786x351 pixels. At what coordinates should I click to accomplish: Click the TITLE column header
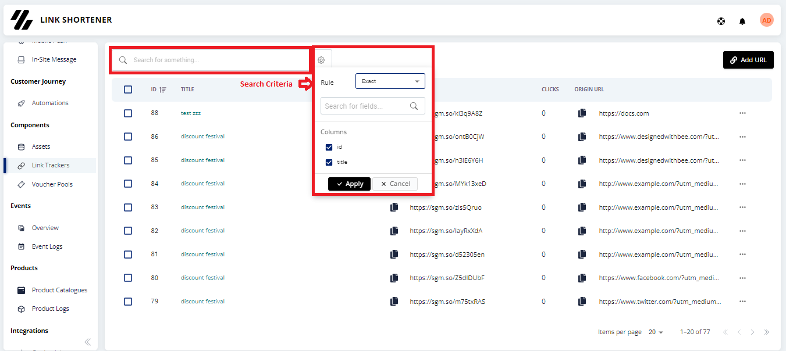[187, 89]
